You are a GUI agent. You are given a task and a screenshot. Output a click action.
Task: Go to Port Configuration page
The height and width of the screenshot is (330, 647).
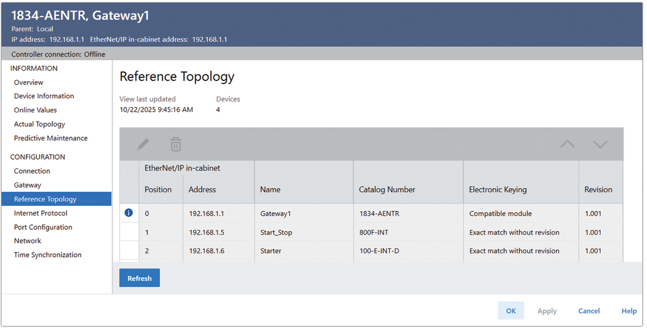coord(43,227)
